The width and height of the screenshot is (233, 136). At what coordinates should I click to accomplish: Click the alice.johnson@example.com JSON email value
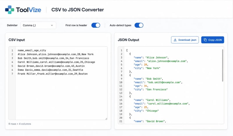pos(167,61)
